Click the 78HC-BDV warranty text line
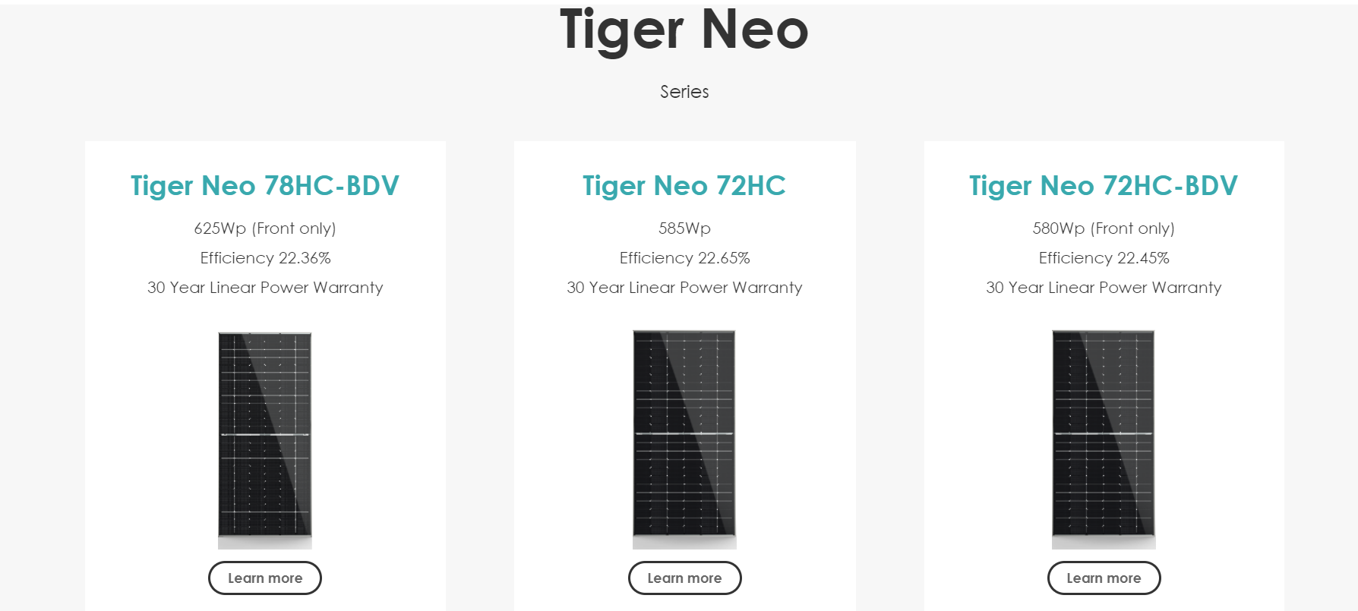The height and width of the screenshot is (611, 1358). coord(264,288)
